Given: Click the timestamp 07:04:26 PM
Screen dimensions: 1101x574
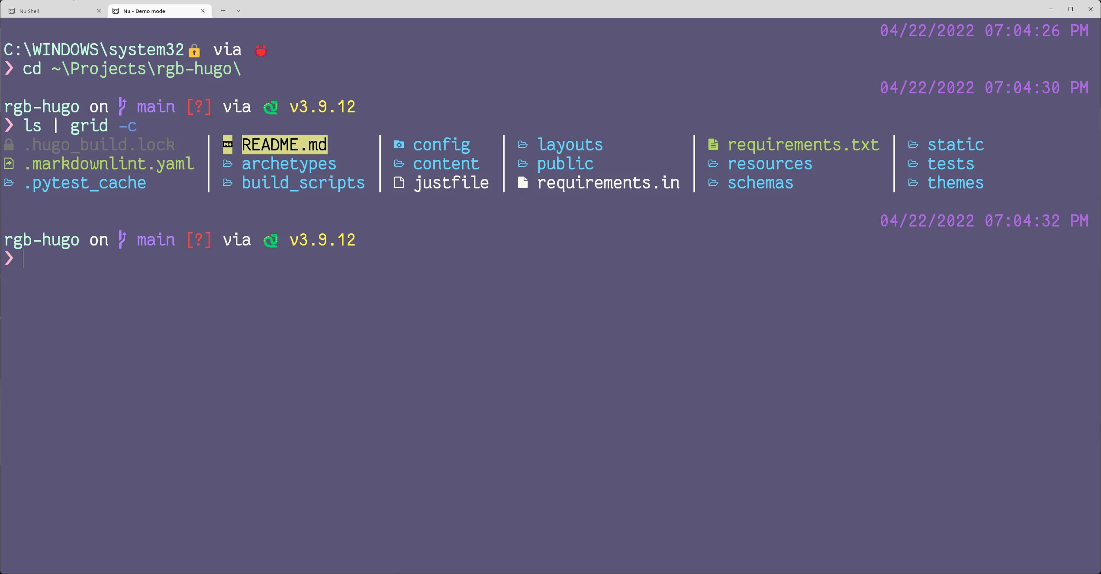Looking at the screenshot, I should pos(1036,31).
